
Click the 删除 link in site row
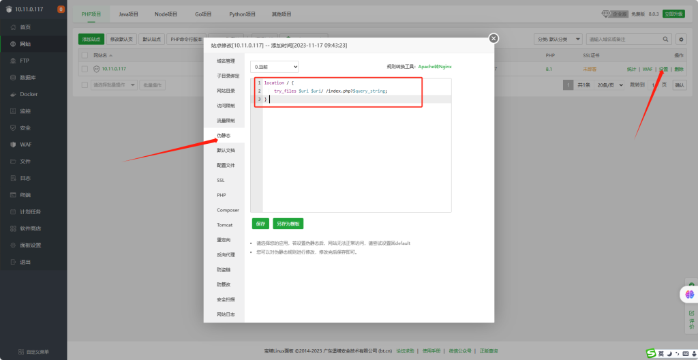click(678, 69)
